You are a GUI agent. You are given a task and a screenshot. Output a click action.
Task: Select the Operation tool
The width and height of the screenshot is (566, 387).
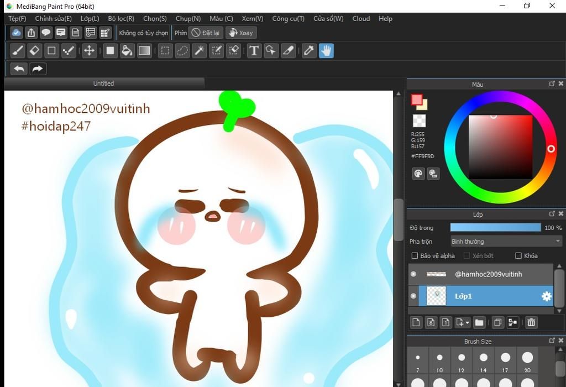pos(271,51)
